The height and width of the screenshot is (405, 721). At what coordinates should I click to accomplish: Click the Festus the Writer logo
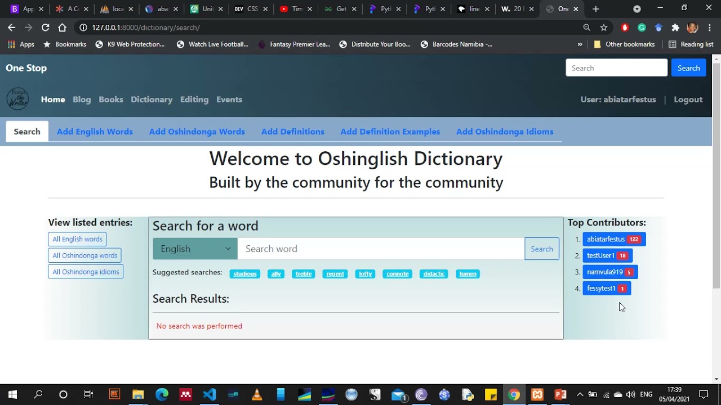(17, 99)
